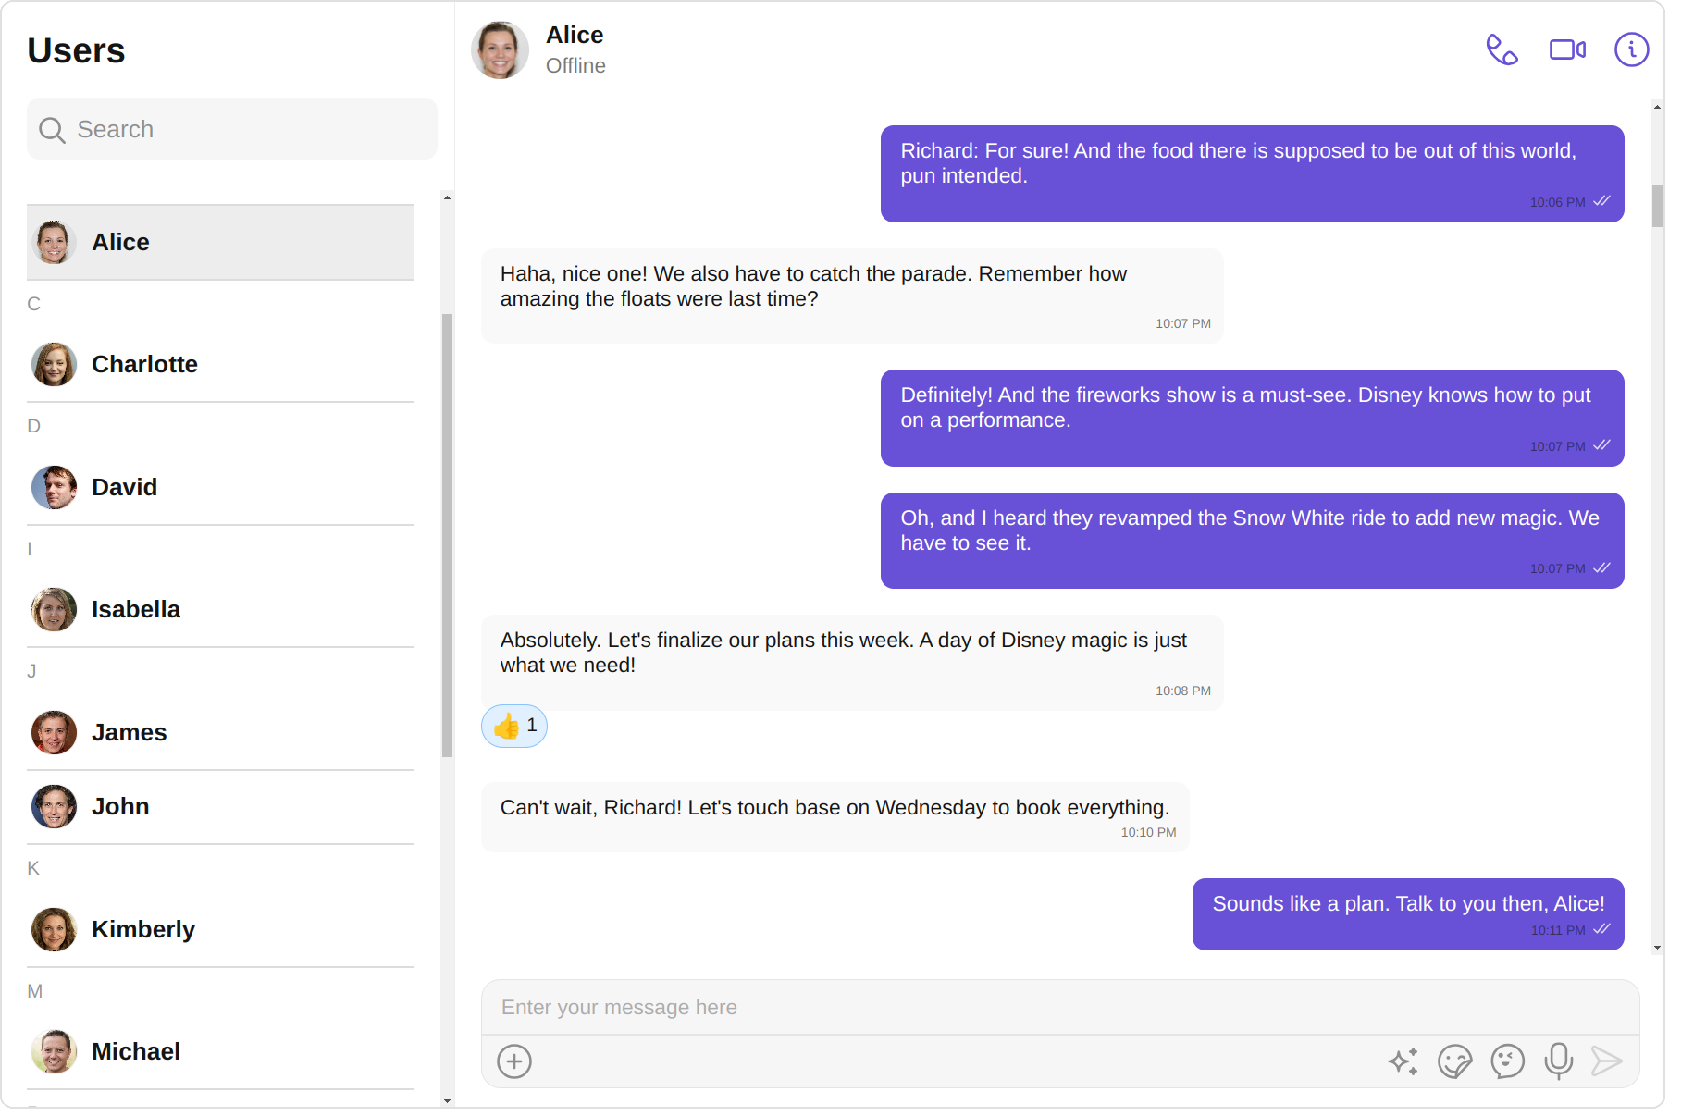
Task: Open the attachment plus menu
Action: pyautogui.click(x=513, y=1061)
